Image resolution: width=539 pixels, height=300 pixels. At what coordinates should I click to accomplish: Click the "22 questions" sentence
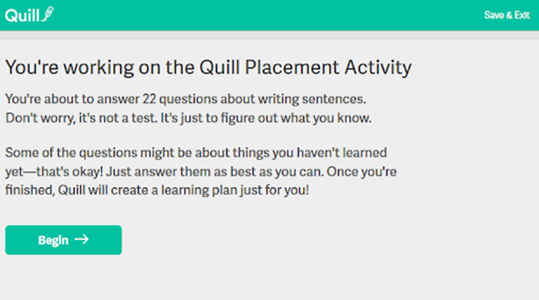point(186,99)
